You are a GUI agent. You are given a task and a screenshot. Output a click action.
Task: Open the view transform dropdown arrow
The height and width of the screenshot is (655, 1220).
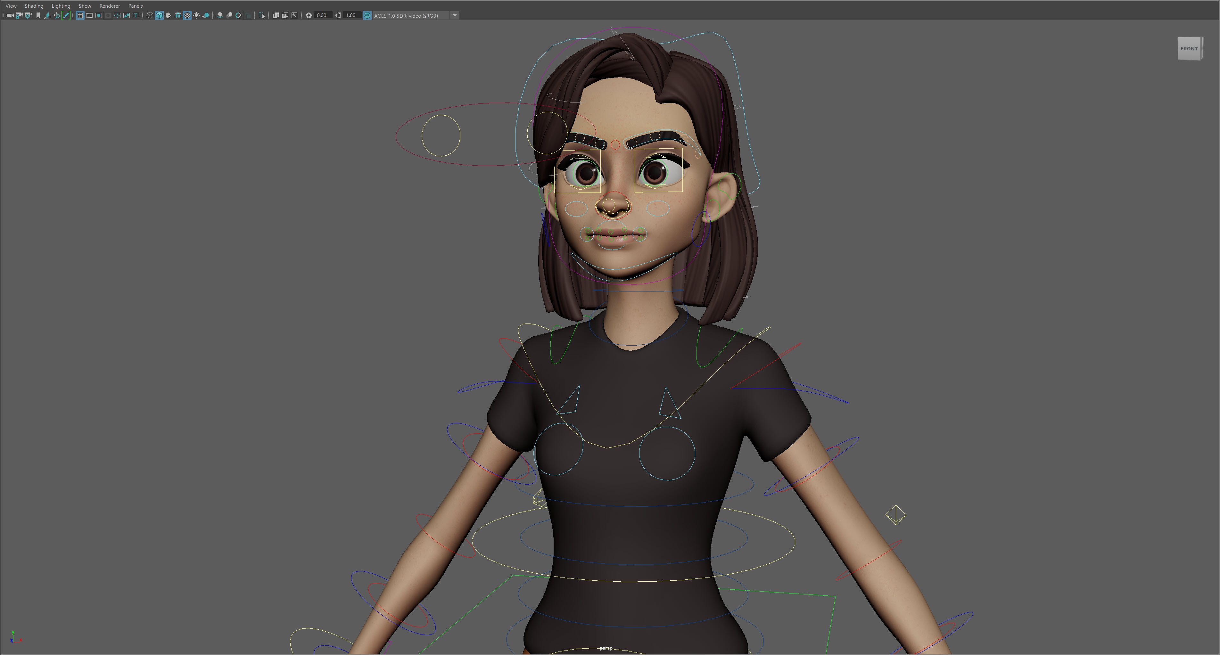[454, 15]
